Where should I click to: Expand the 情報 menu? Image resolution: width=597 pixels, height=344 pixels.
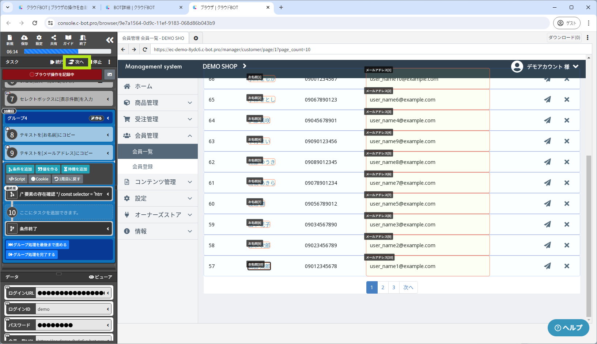158,231
